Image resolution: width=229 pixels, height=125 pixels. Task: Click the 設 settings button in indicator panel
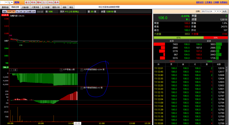(16, 70)
